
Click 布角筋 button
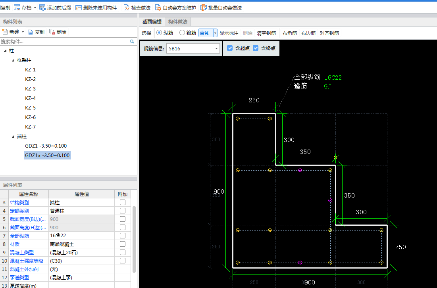[x=290, y=33]
